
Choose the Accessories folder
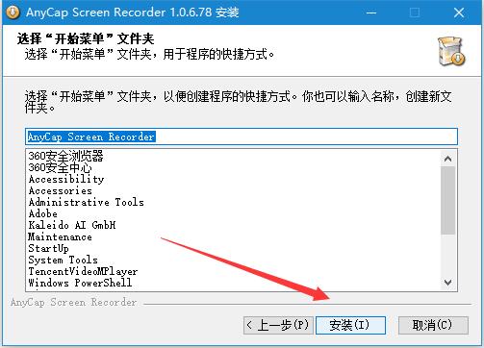[61, 190]
